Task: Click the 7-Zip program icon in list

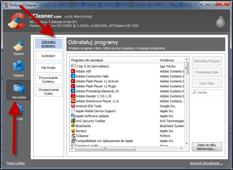Action: pos(73,66)
